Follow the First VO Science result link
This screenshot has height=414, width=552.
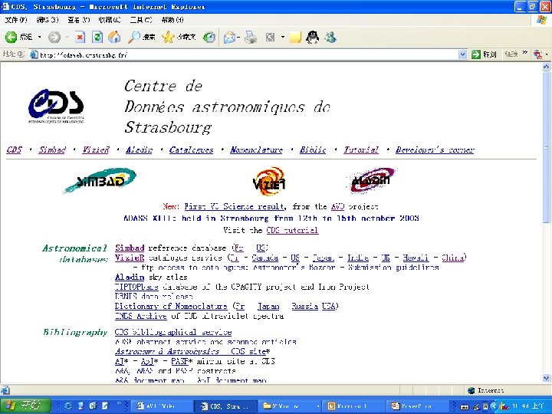pyautogui.click(x=234, y=207)
